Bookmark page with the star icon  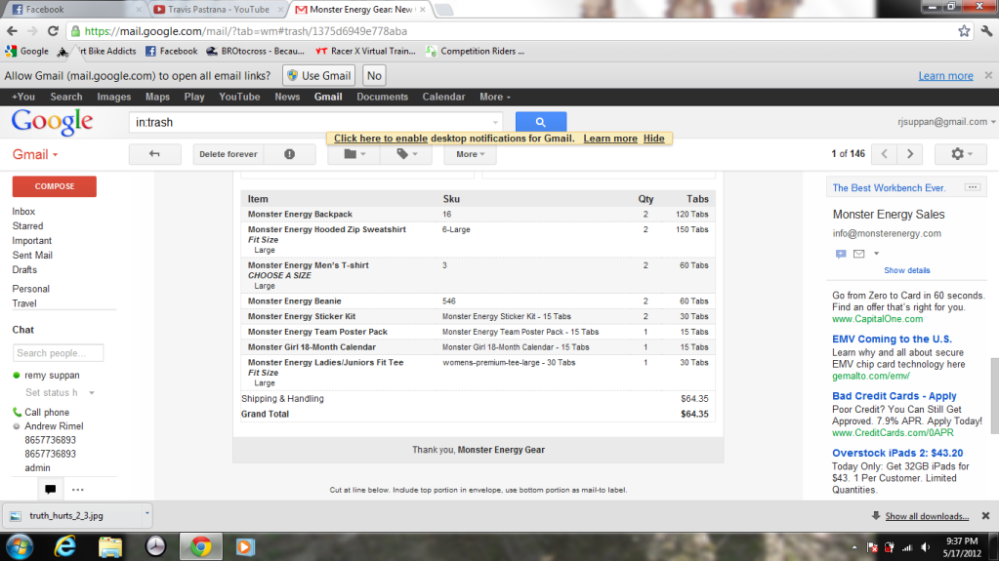coord(964,31)
